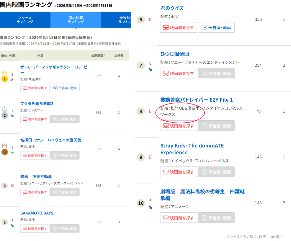This screenshot has height=241, width=291.
Task: Click red up arrow on rank 1 row
Action: click(12, 79)
